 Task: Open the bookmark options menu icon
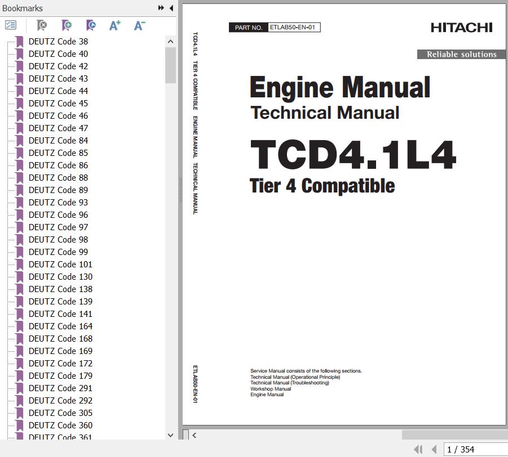click(x=11, y=25)
